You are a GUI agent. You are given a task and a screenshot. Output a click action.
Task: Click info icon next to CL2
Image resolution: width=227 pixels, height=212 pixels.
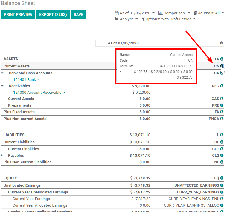(222, 155)
